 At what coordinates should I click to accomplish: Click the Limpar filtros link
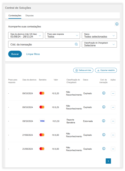coord(33,54)
